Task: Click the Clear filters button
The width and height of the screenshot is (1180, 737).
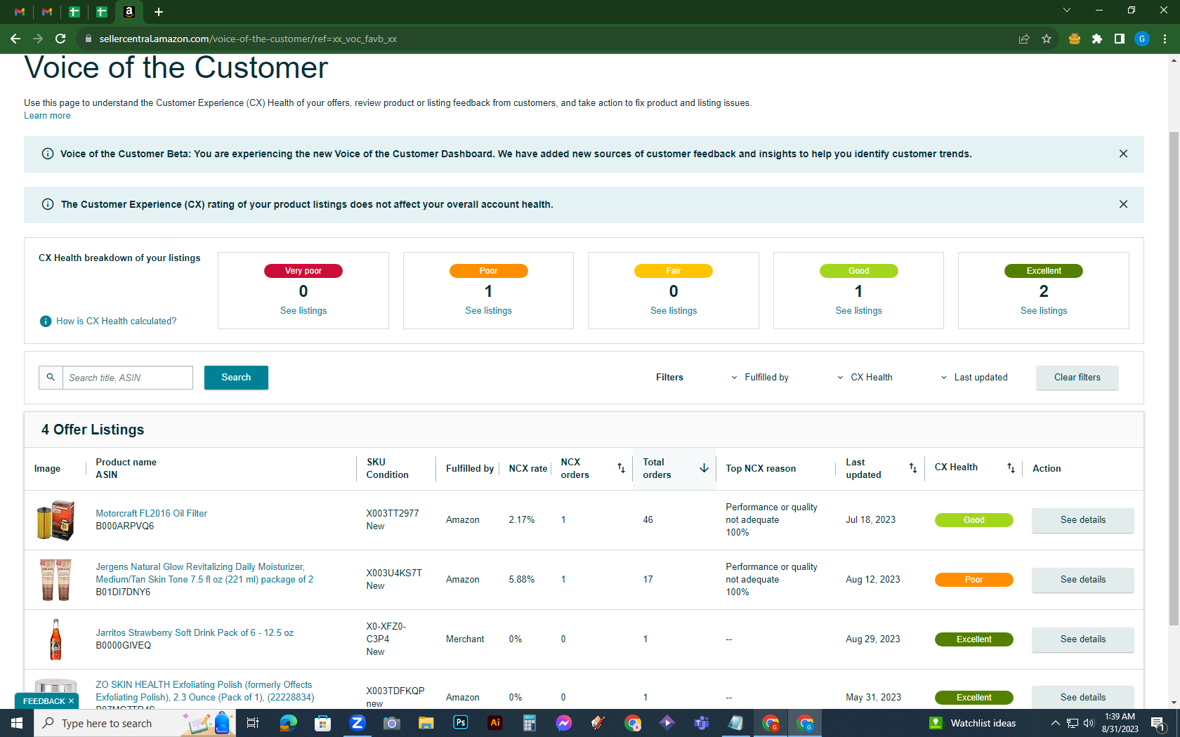Action: click(1077, 378)
